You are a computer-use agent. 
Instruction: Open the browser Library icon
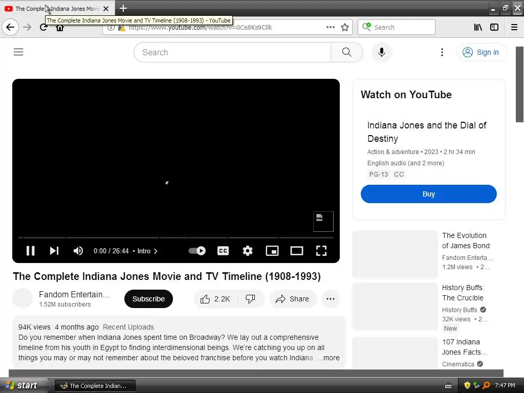point(478,27)
